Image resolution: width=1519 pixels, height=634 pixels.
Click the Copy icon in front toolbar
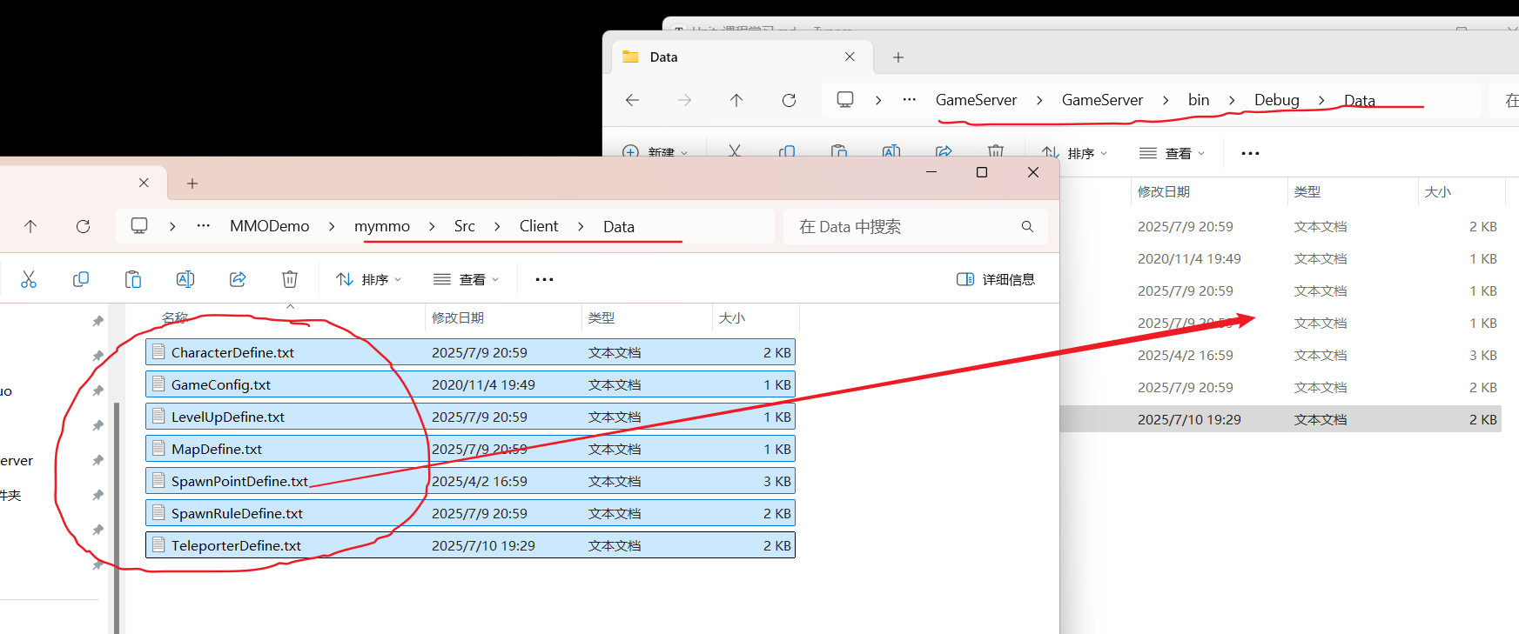(x=81, y=279)
